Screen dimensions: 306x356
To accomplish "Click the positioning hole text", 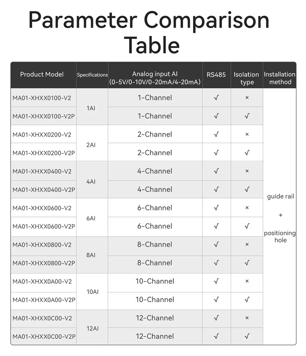I will pyautogui.click(x=280, y=237).
